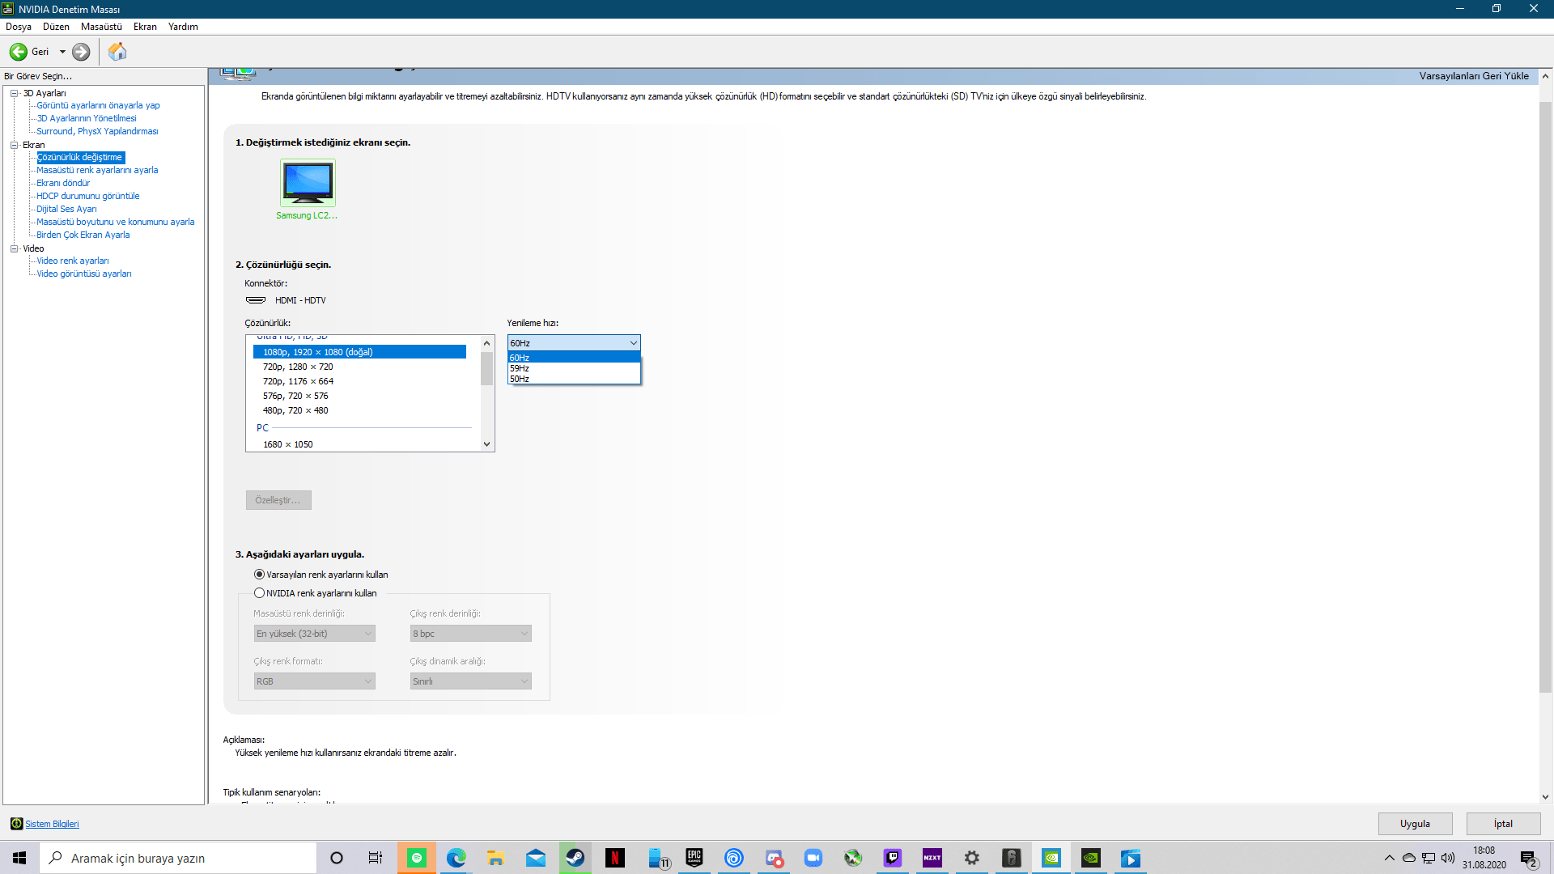Open the Yardım menu
The width and height of the screenshot is (1554, 874).
click(183, 27)
